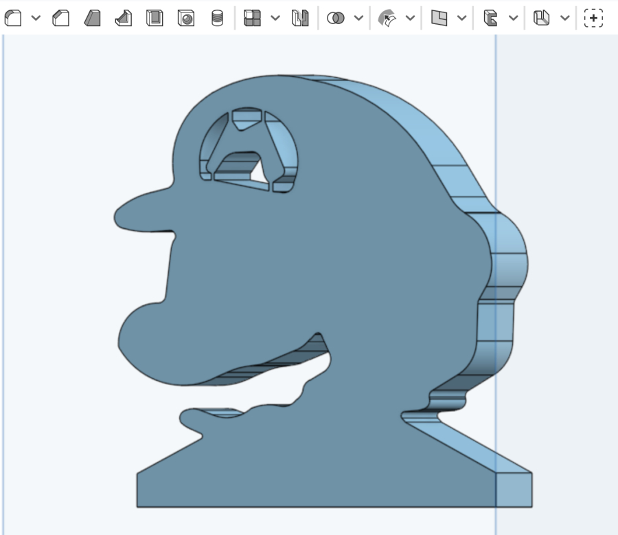The image size is (618, 535).
Task: Select the Chamfer tool
Action: pyautogui.click(x=61, y=19)
